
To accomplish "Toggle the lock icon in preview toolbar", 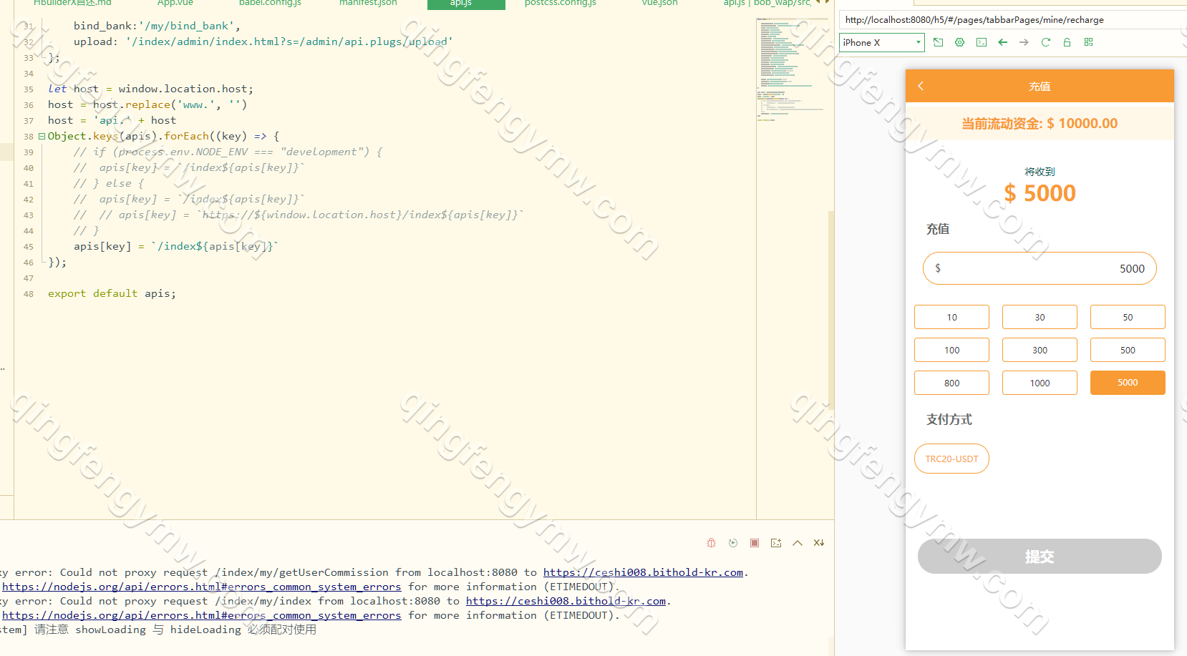I will point(1067,42).
